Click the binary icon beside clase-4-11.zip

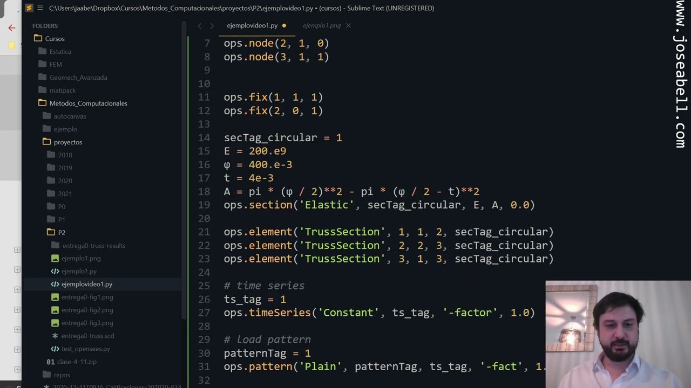51,362
